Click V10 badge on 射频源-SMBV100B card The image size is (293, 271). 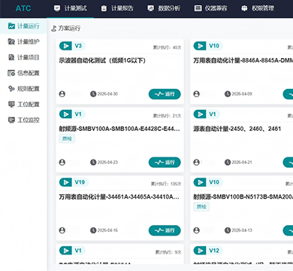[214, 182]
